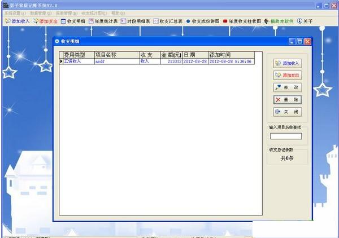Click 添加收入 icon in the top toolbar
This screenshot has width=339, height=238.
(8, 21)
